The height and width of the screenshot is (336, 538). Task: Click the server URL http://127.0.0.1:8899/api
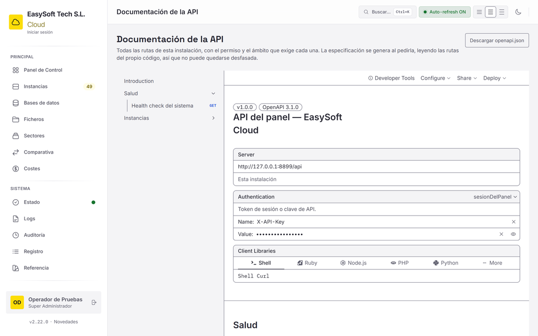pyautogui.click(x=269, y=167)
